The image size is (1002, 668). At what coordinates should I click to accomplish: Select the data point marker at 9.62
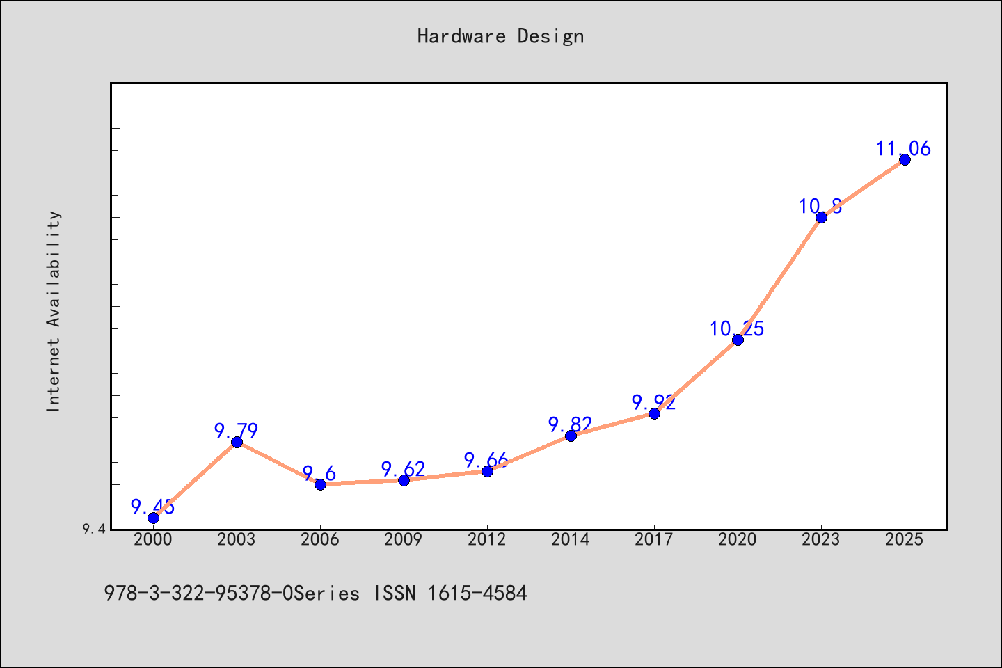404,480
